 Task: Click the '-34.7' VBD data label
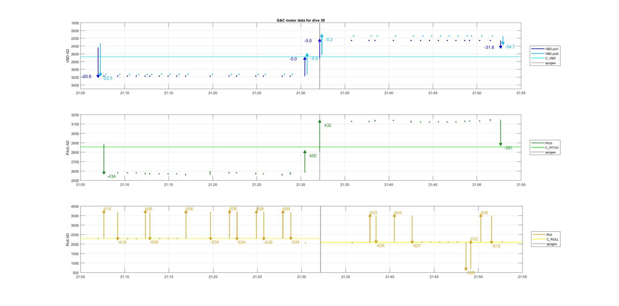[x=510, y=46]
